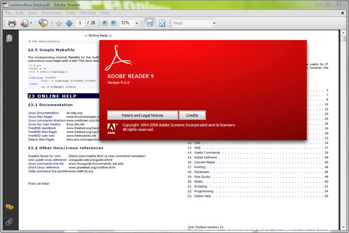Screen dimensions: 349x233
Task: Open the collaborate share icon
Action: 44,23
